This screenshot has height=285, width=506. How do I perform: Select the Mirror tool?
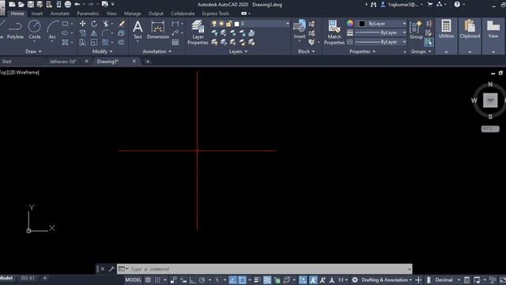click(93, 33)
